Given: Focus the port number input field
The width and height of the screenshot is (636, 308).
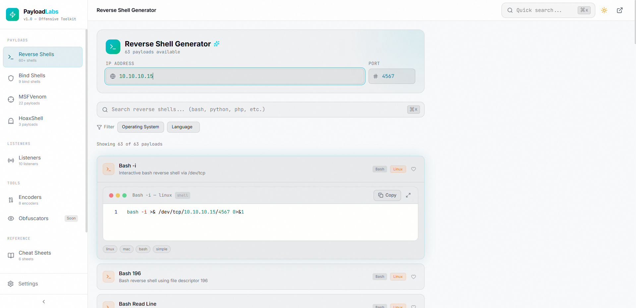Looking at the screenshot, I should coord(392,76).
